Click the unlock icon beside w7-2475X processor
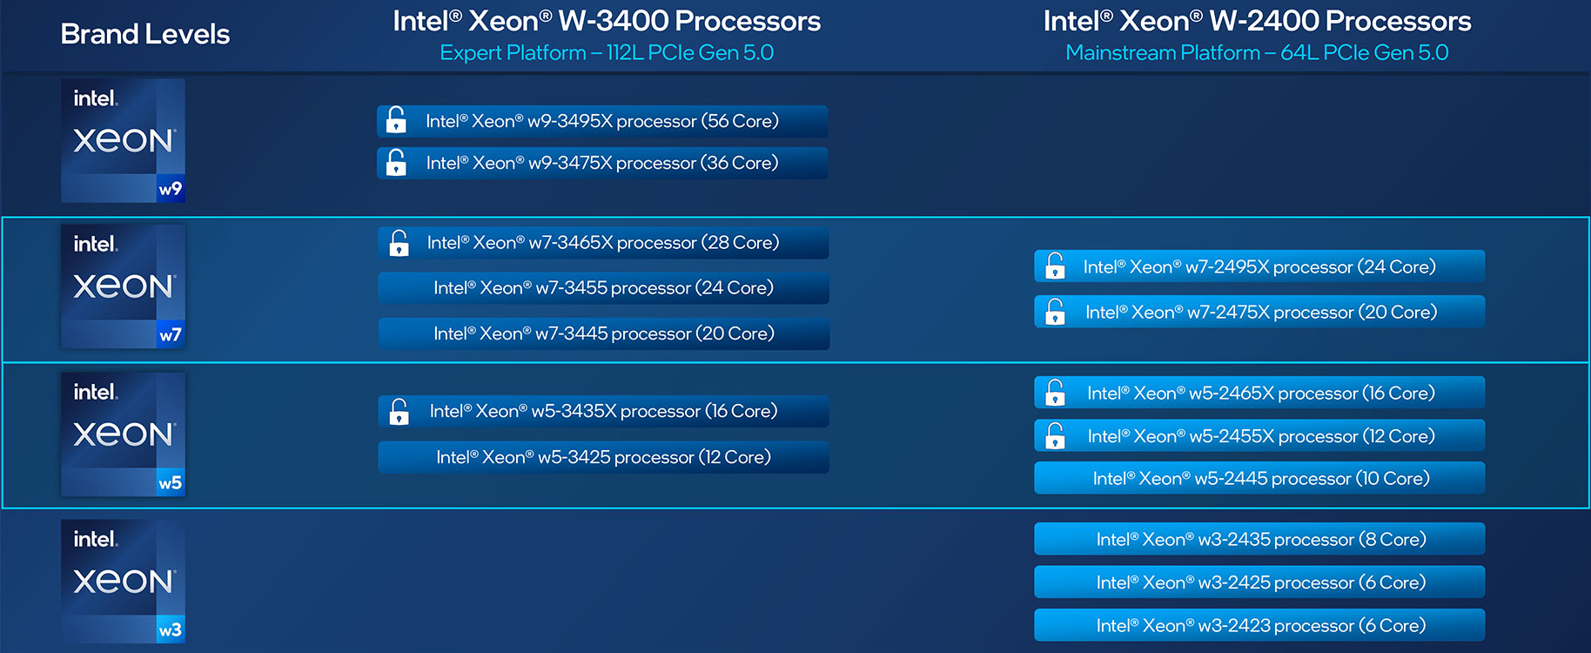The height and width of the screenshot is (653, 1591). 1055,311
